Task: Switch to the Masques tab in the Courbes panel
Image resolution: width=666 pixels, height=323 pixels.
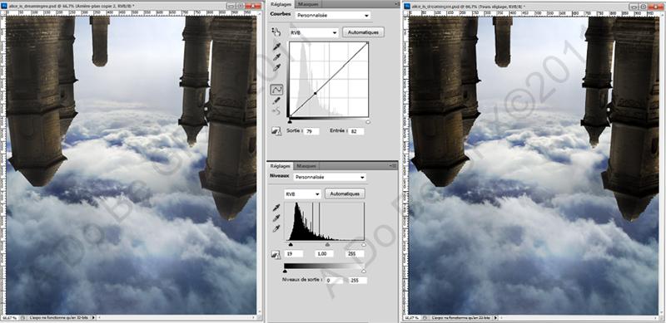Action: (308, 4)
